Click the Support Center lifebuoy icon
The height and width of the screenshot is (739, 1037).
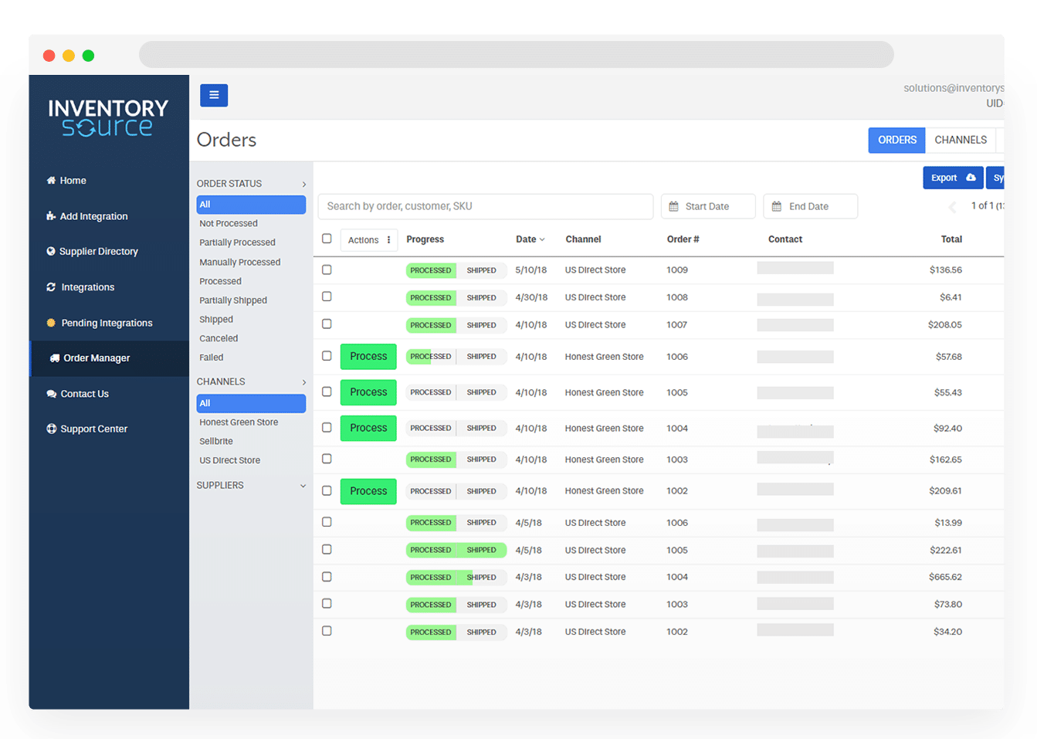coord(52,429)
